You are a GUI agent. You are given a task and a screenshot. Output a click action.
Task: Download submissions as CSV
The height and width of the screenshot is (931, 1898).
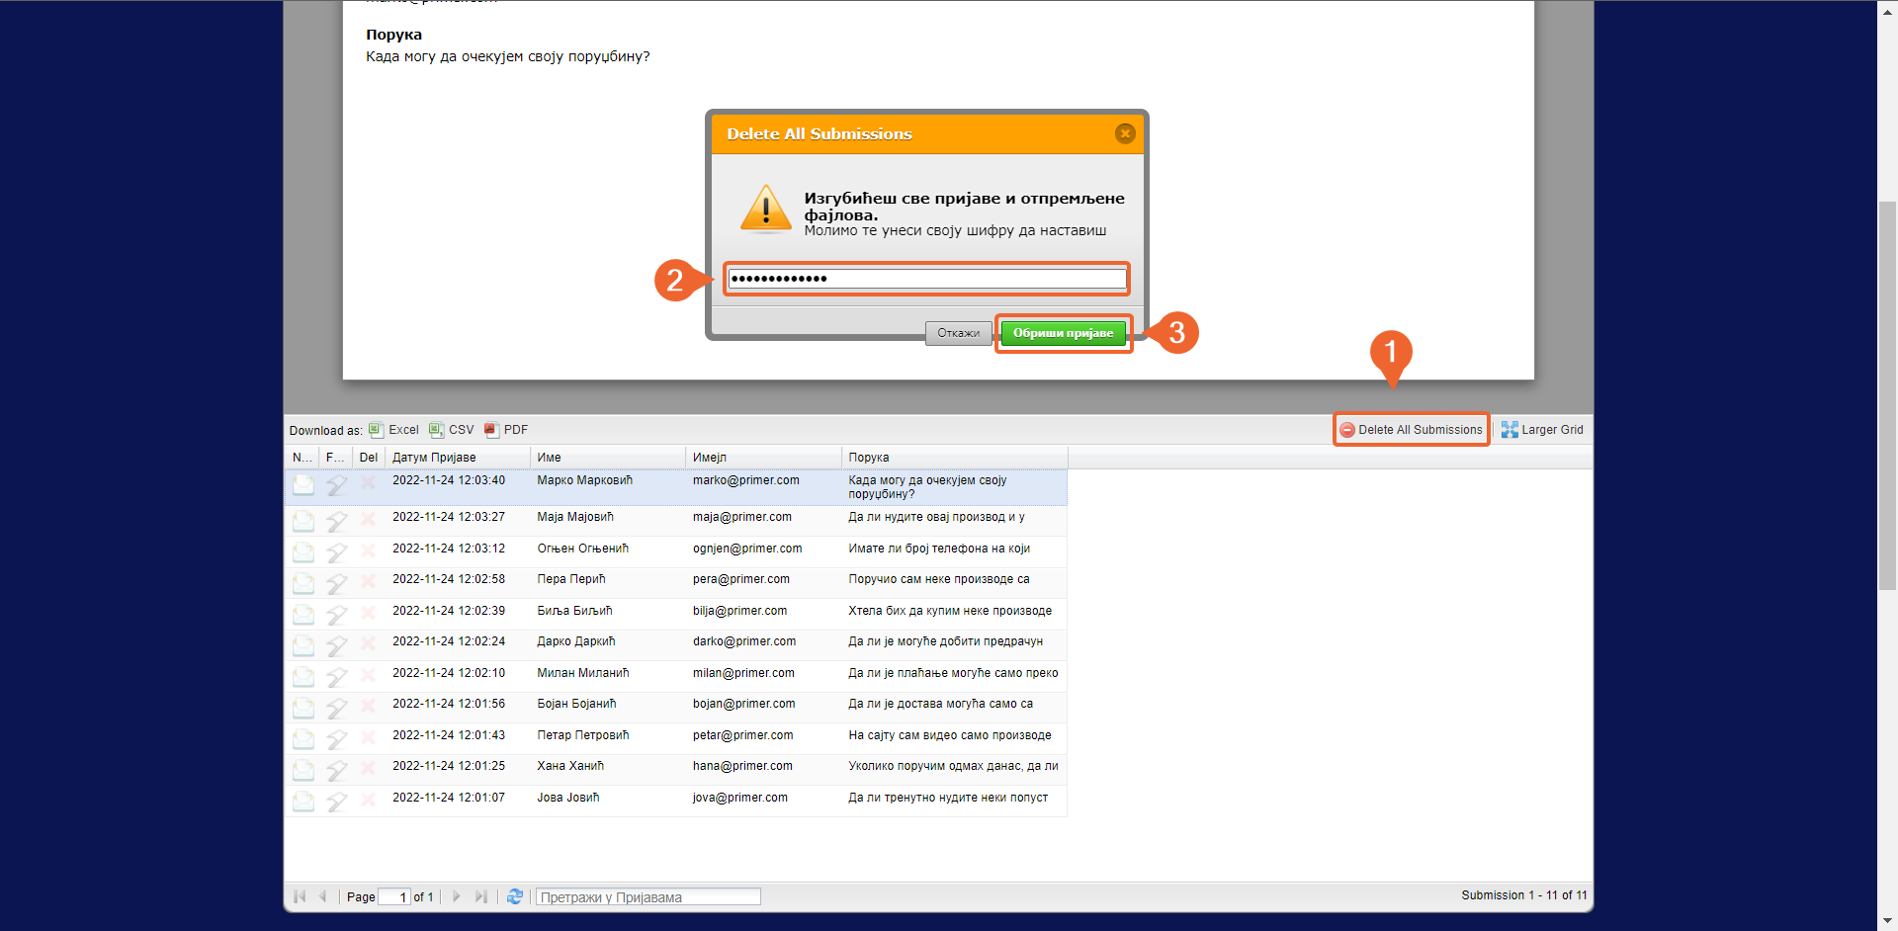point(451,430)
